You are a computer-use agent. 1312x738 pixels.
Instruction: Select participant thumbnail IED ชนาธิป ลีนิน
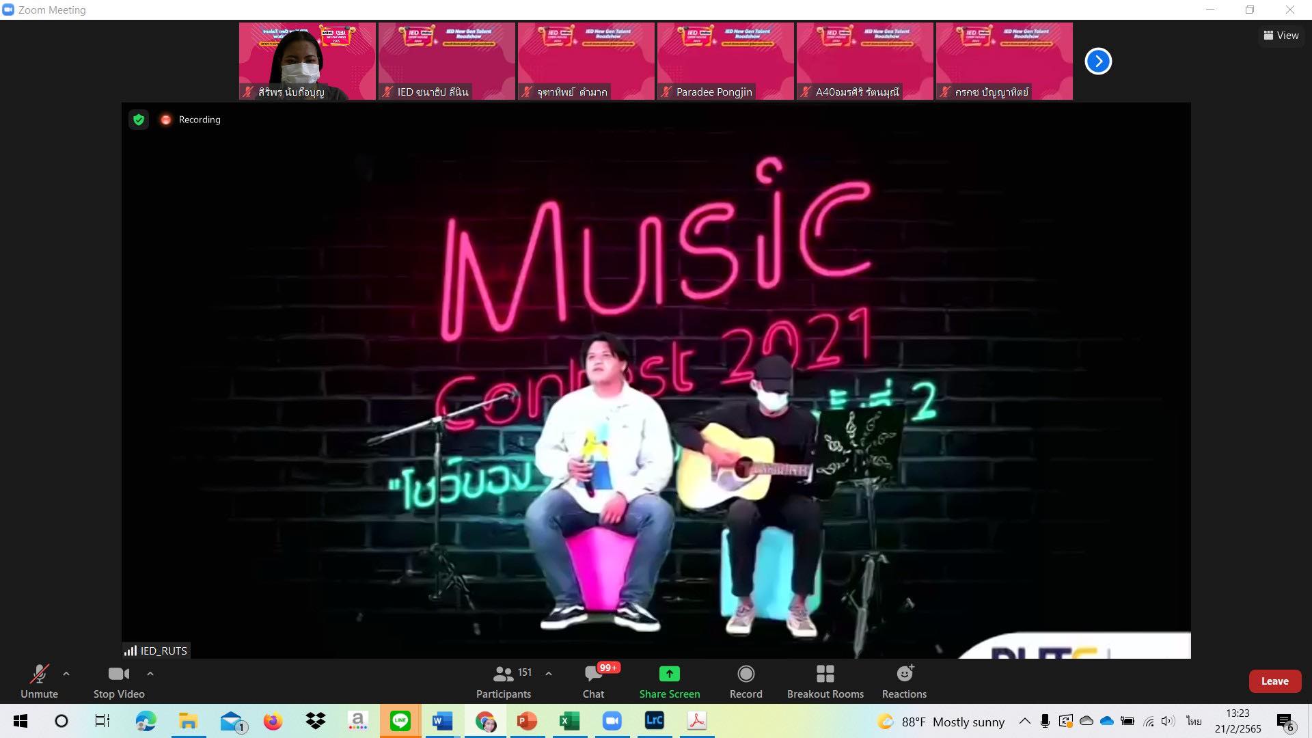447,61
